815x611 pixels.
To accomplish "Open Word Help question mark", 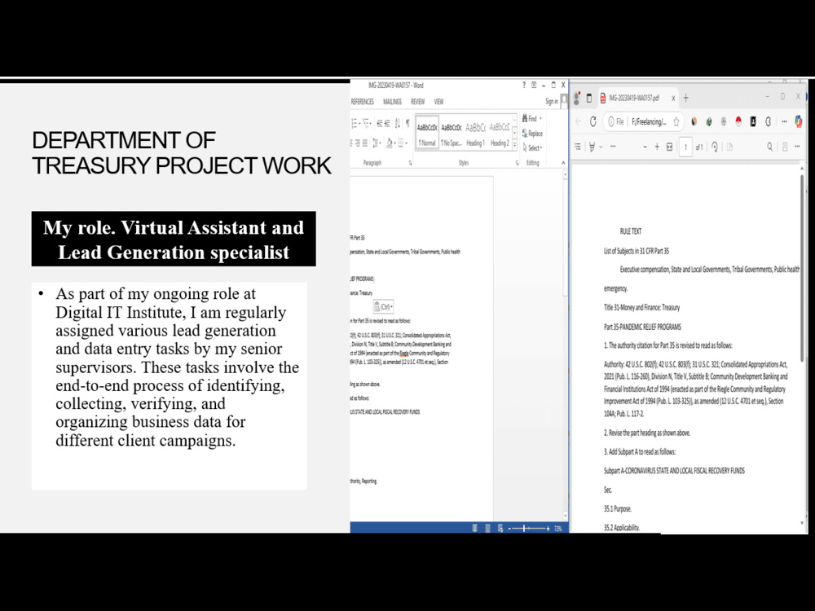I will 524,85.
